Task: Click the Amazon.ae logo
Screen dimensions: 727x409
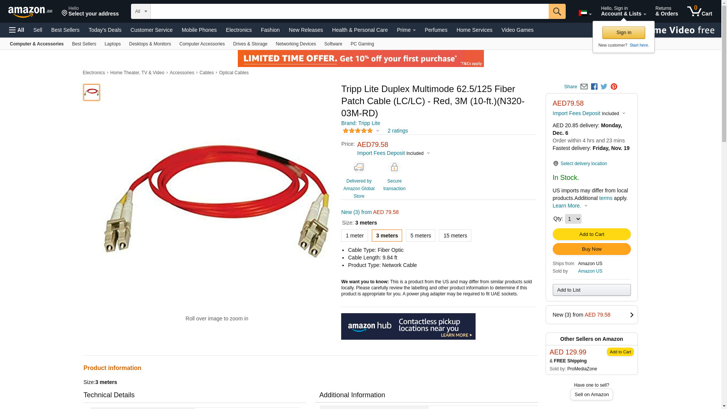Action: 30,12
